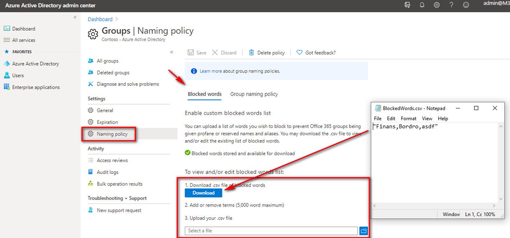
Task: Open General settings for groups
Action: (x=105, y=110)
